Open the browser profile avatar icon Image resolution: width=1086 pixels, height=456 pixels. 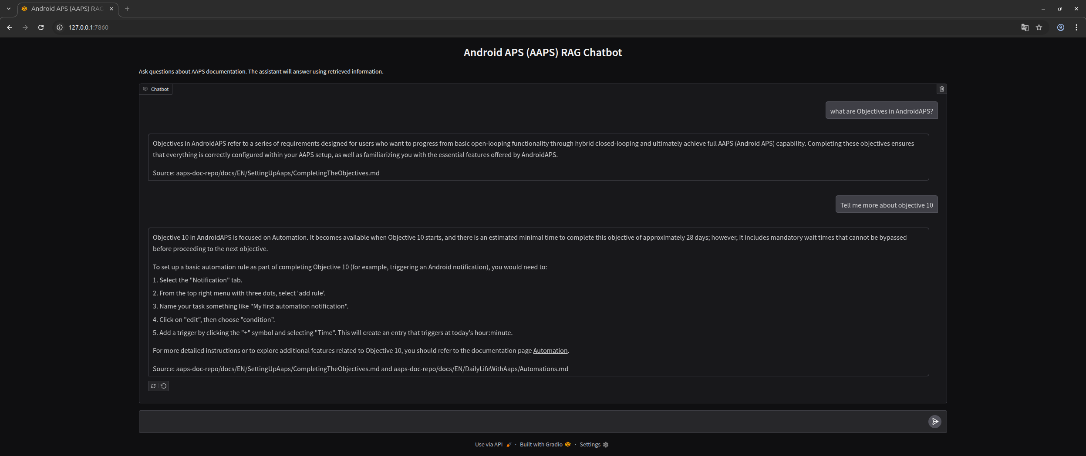1061,27
